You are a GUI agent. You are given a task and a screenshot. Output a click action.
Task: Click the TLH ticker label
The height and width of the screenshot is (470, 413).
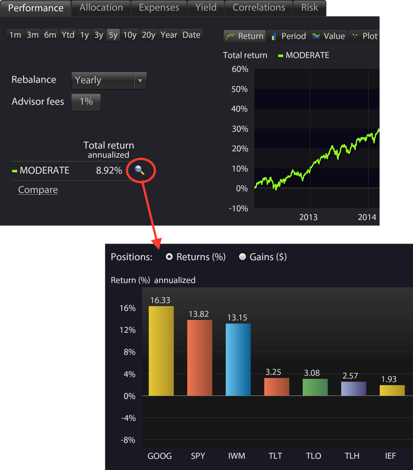pyautogui.click(x=352, y=456)
